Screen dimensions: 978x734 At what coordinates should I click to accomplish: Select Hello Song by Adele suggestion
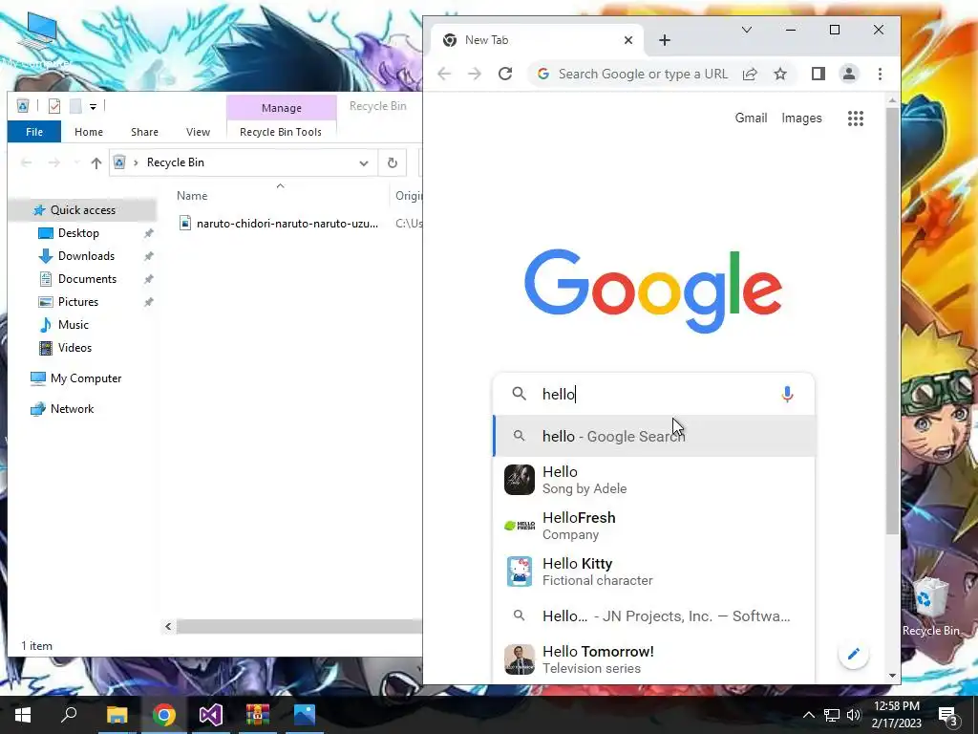click(x=653, y=480)
